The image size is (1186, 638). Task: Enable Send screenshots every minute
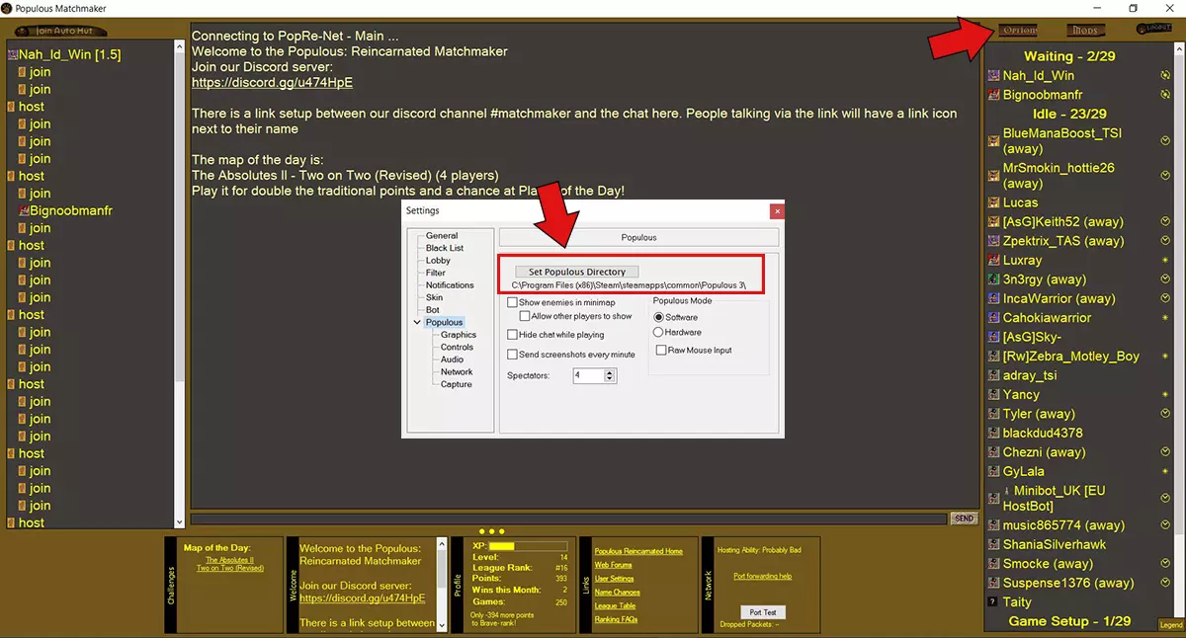[512, 355]
